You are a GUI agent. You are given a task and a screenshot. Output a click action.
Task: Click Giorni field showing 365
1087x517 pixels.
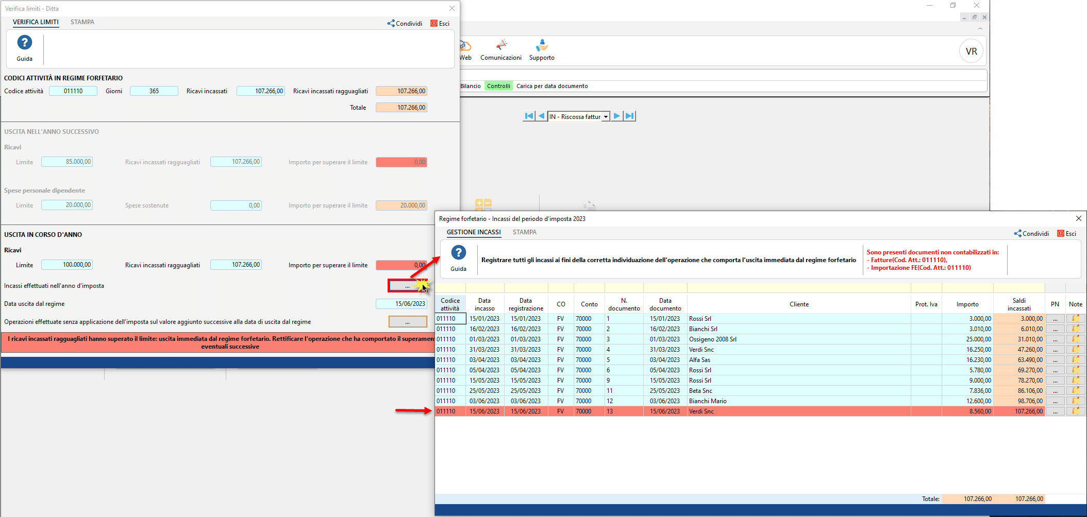click(x=154, y=91)
